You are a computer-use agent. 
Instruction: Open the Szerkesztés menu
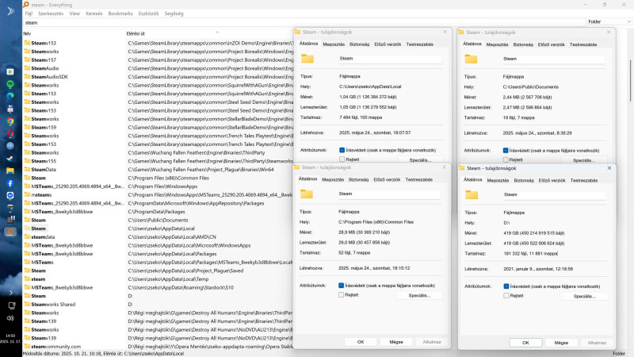point(51,13)
